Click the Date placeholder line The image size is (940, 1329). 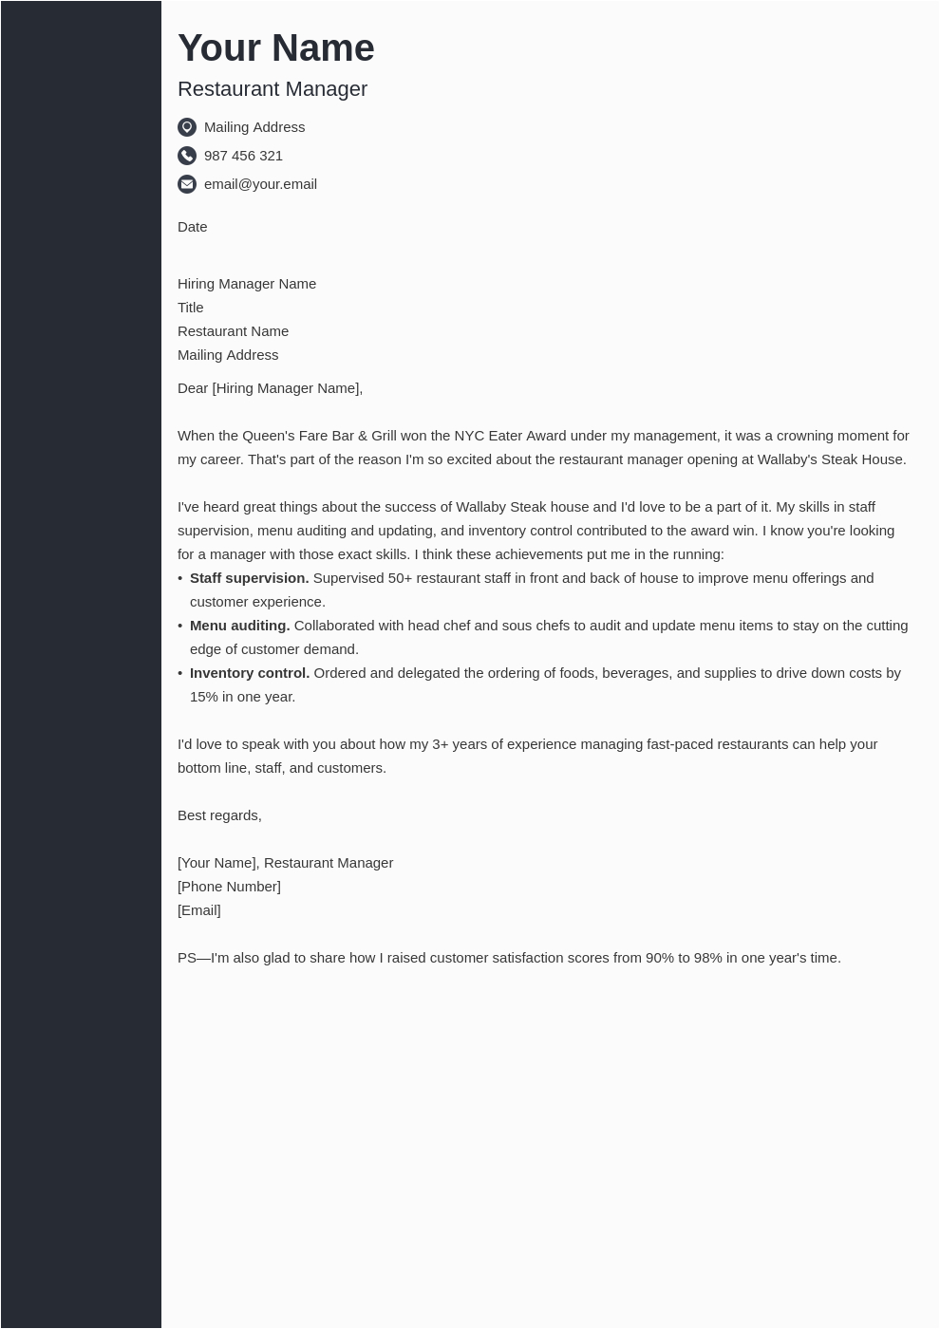pos(192,227)
